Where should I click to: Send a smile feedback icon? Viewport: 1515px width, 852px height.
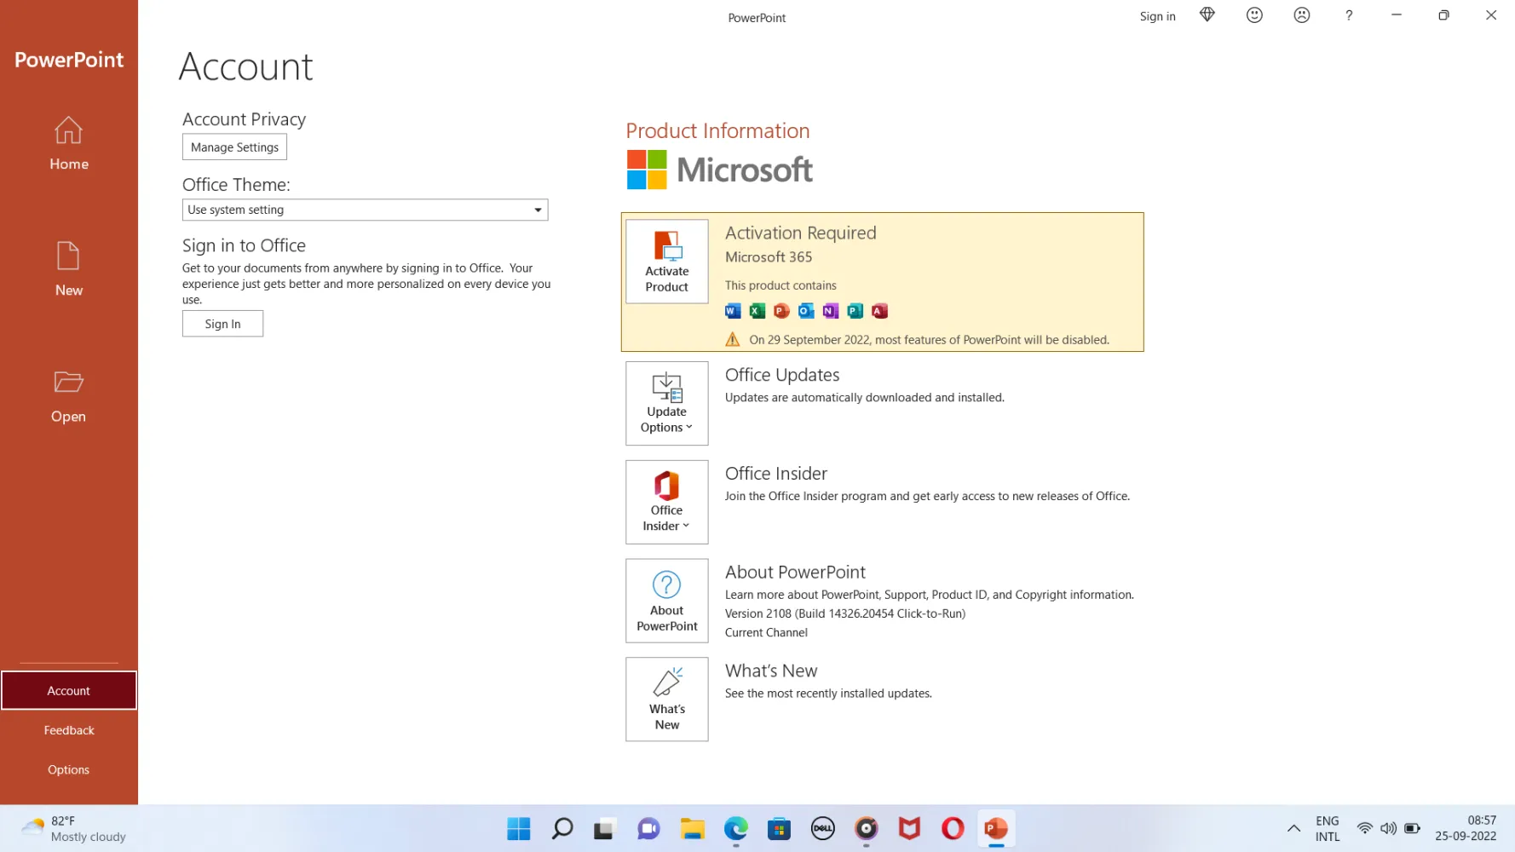click(x=1254, y=15)
